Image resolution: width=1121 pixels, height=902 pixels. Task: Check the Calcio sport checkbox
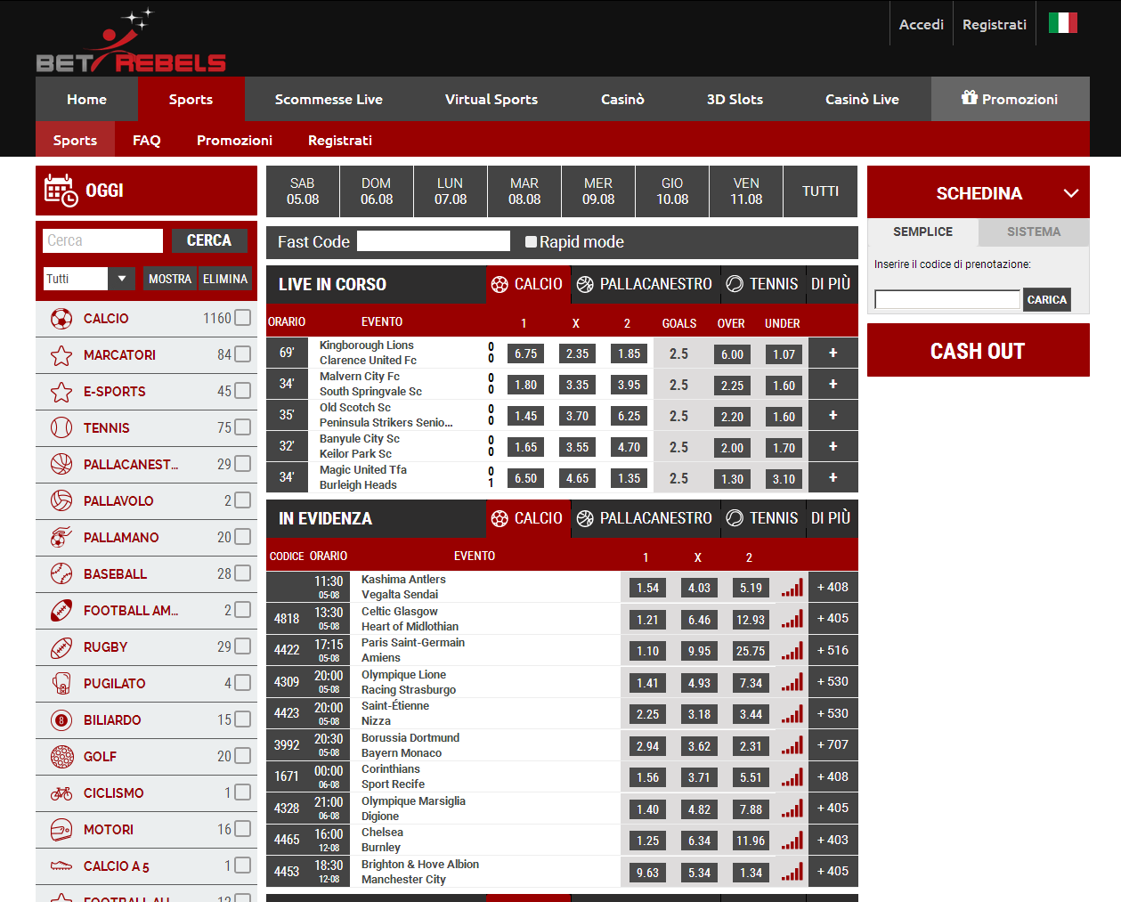coord(243,318)
